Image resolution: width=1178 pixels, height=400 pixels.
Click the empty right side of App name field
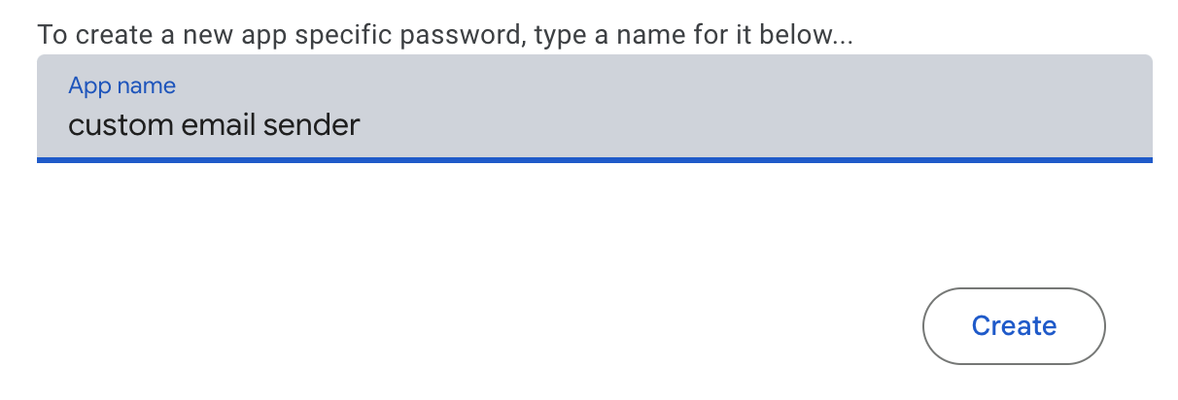tap(826, 112)
